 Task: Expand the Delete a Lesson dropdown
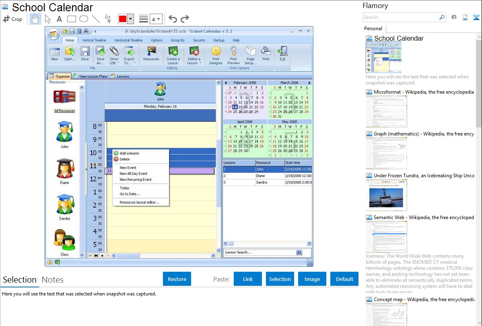200,63
